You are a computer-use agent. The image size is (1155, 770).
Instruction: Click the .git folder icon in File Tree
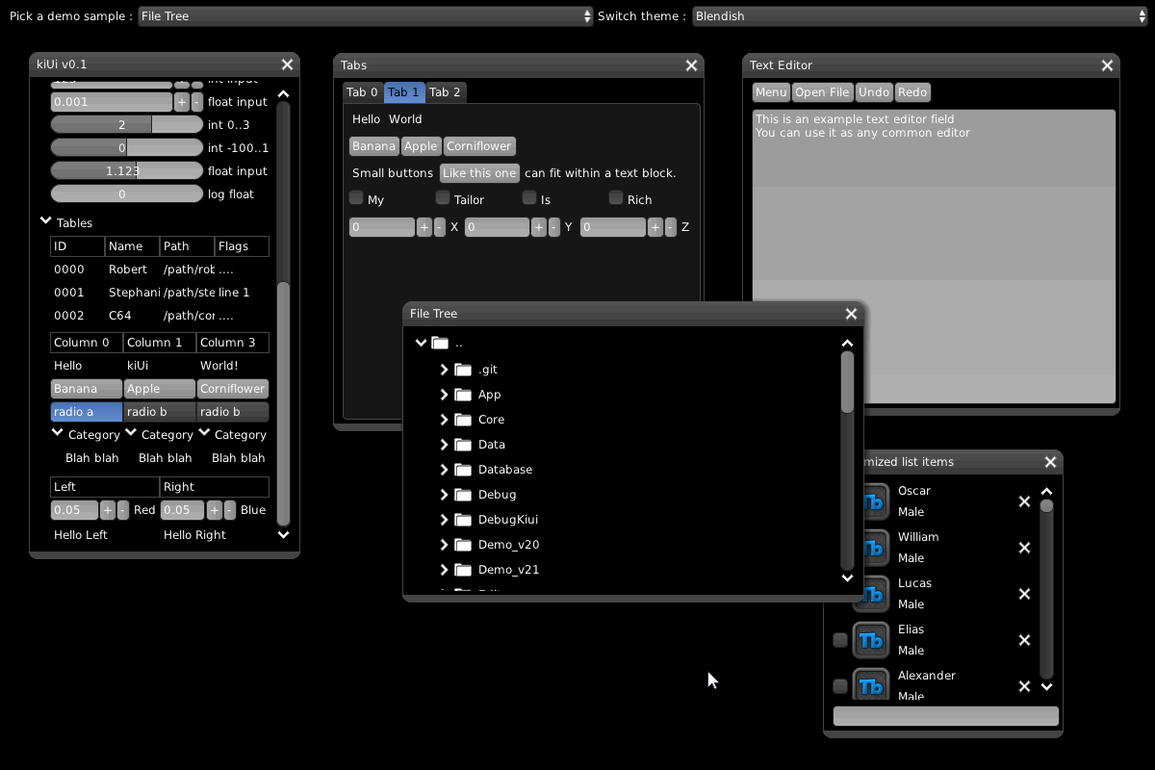point(463,370)
